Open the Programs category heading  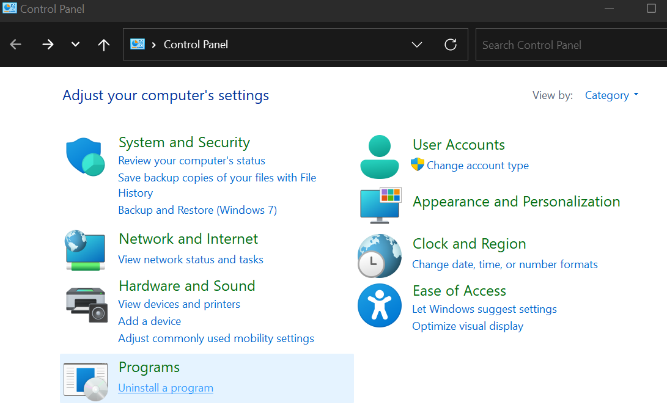(149, 368)
